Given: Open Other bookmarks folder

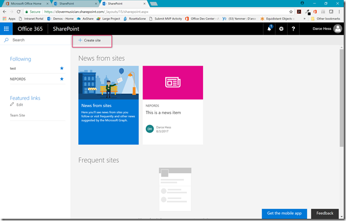Looking at the screenshot, I should pyautogui.click(x=325, y=19).
